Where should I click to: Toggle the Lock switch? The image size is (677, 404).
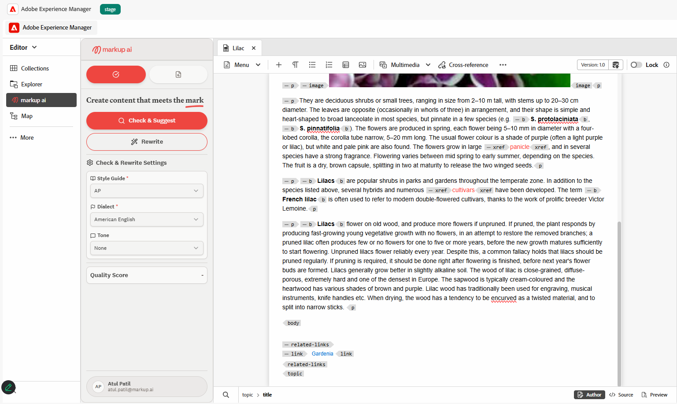tap(636, 65)
